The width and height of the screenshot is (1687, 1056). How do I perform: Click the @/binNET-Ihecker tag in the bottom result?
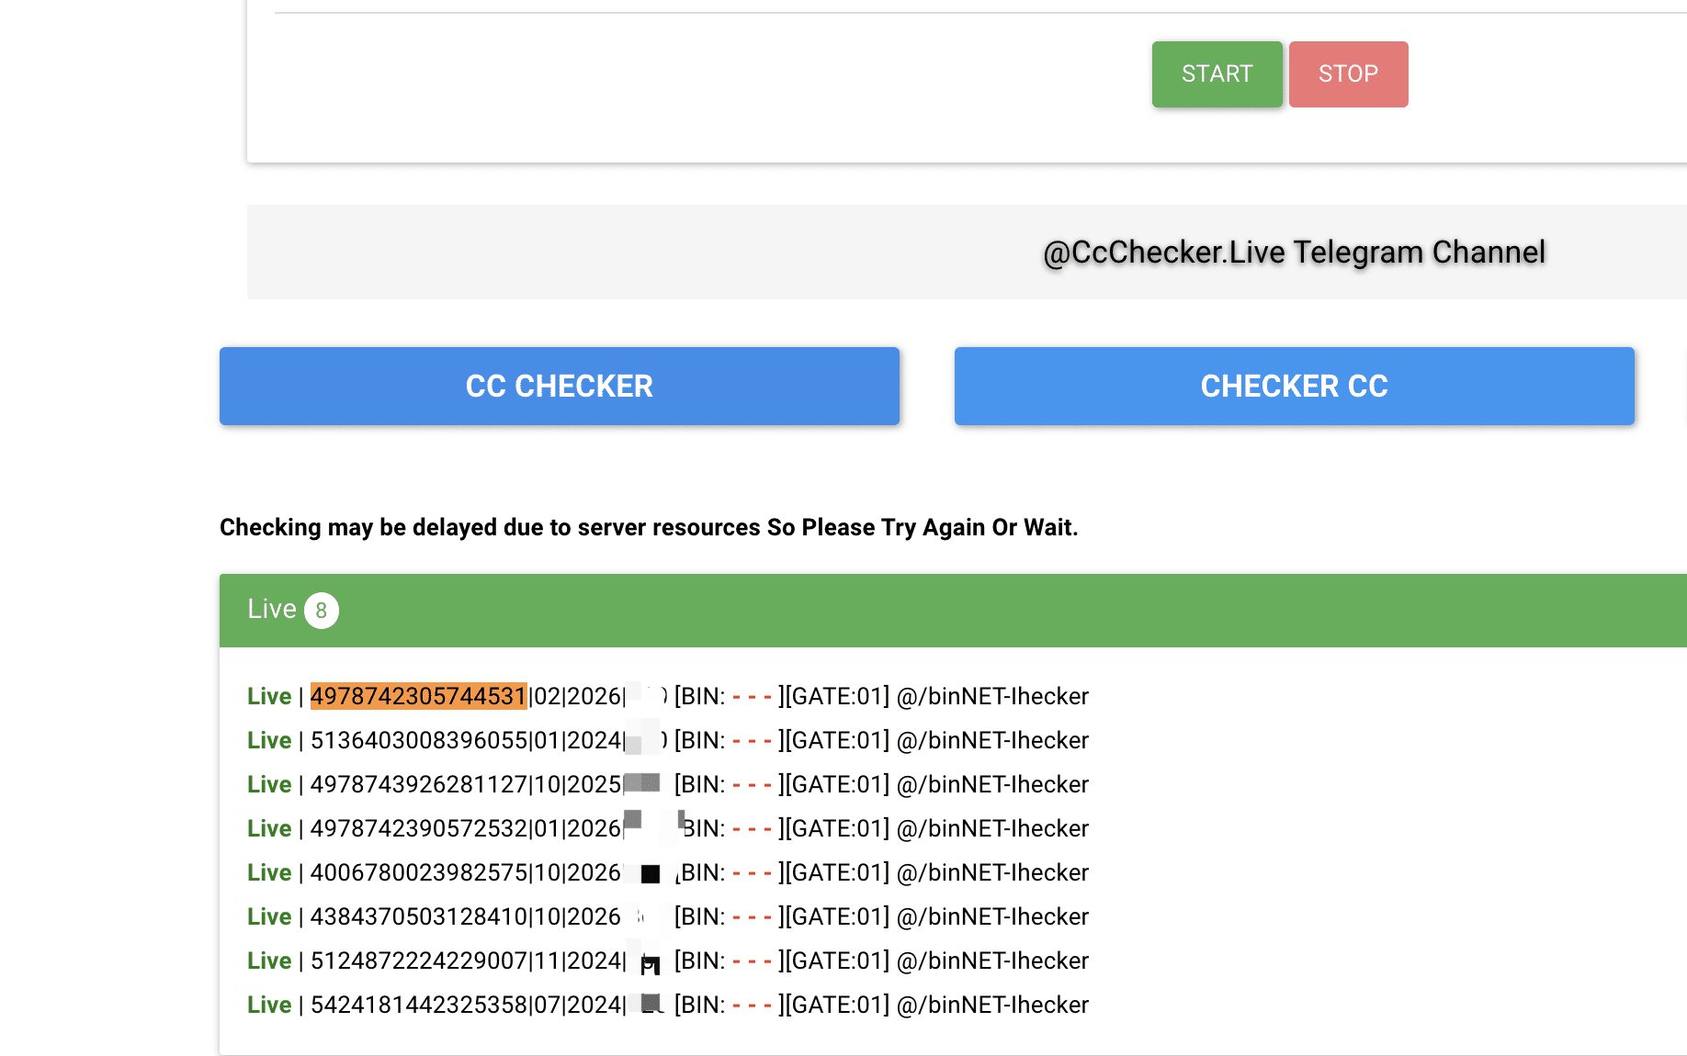992,1005
